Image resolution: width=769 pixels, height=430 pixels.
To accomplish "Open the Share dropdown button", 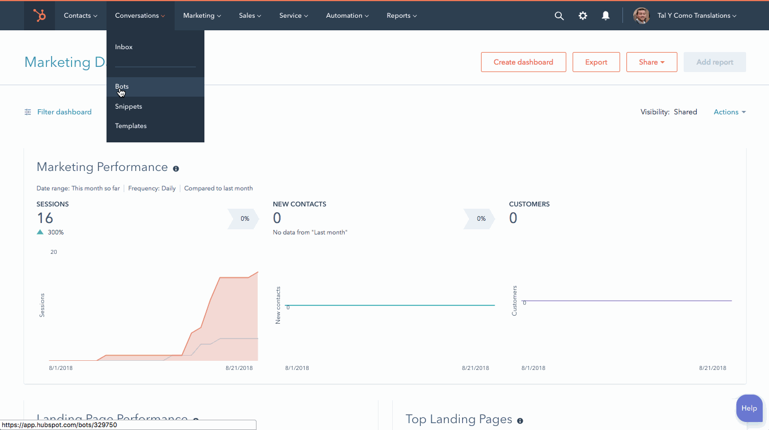I will point(652,62).
